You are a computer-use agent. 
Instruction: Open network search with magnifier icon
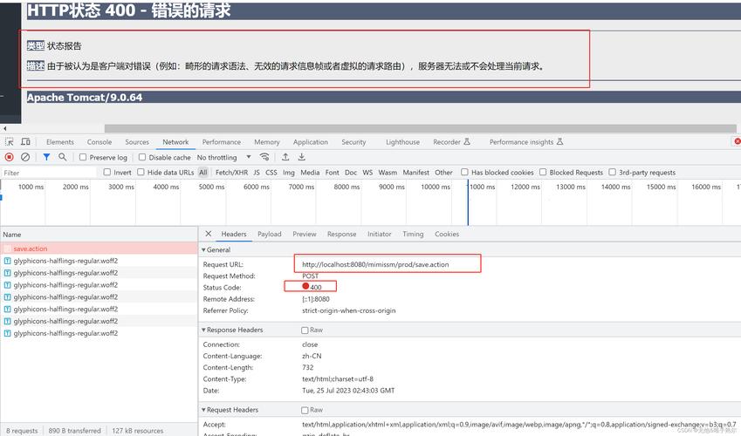coord(62,157)
